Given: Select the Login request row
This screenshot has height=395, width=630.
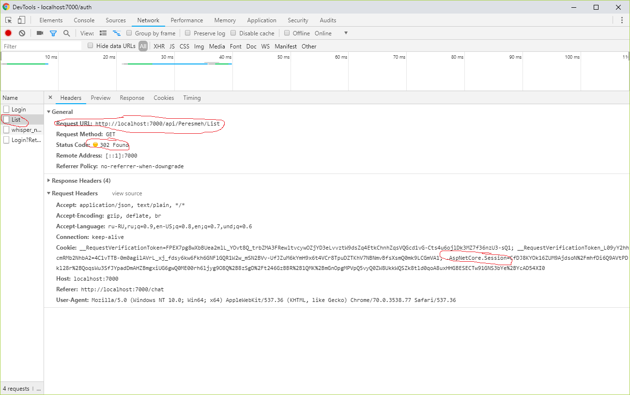Looking at the screenshot, I should pos(22,110).
